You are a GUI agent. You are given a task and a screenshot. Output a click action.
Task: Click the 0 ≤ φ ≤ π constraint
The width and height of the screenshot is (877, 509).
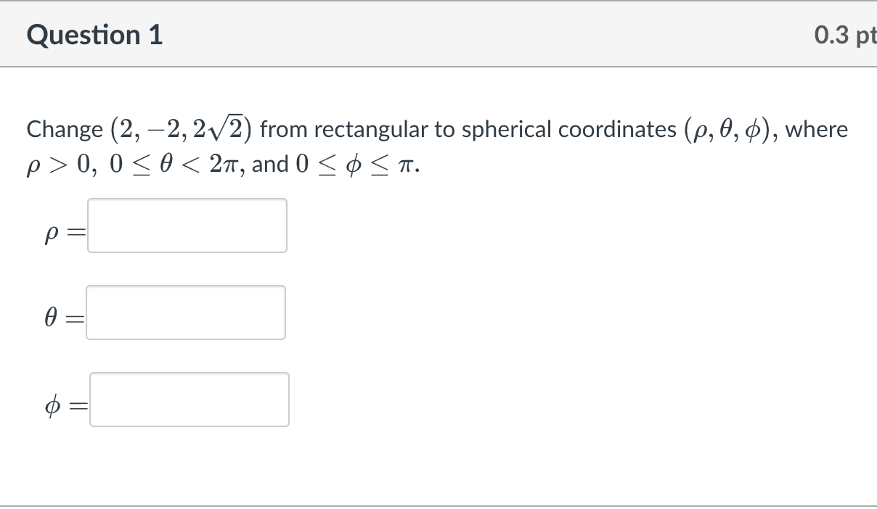[x=355, y=165]
